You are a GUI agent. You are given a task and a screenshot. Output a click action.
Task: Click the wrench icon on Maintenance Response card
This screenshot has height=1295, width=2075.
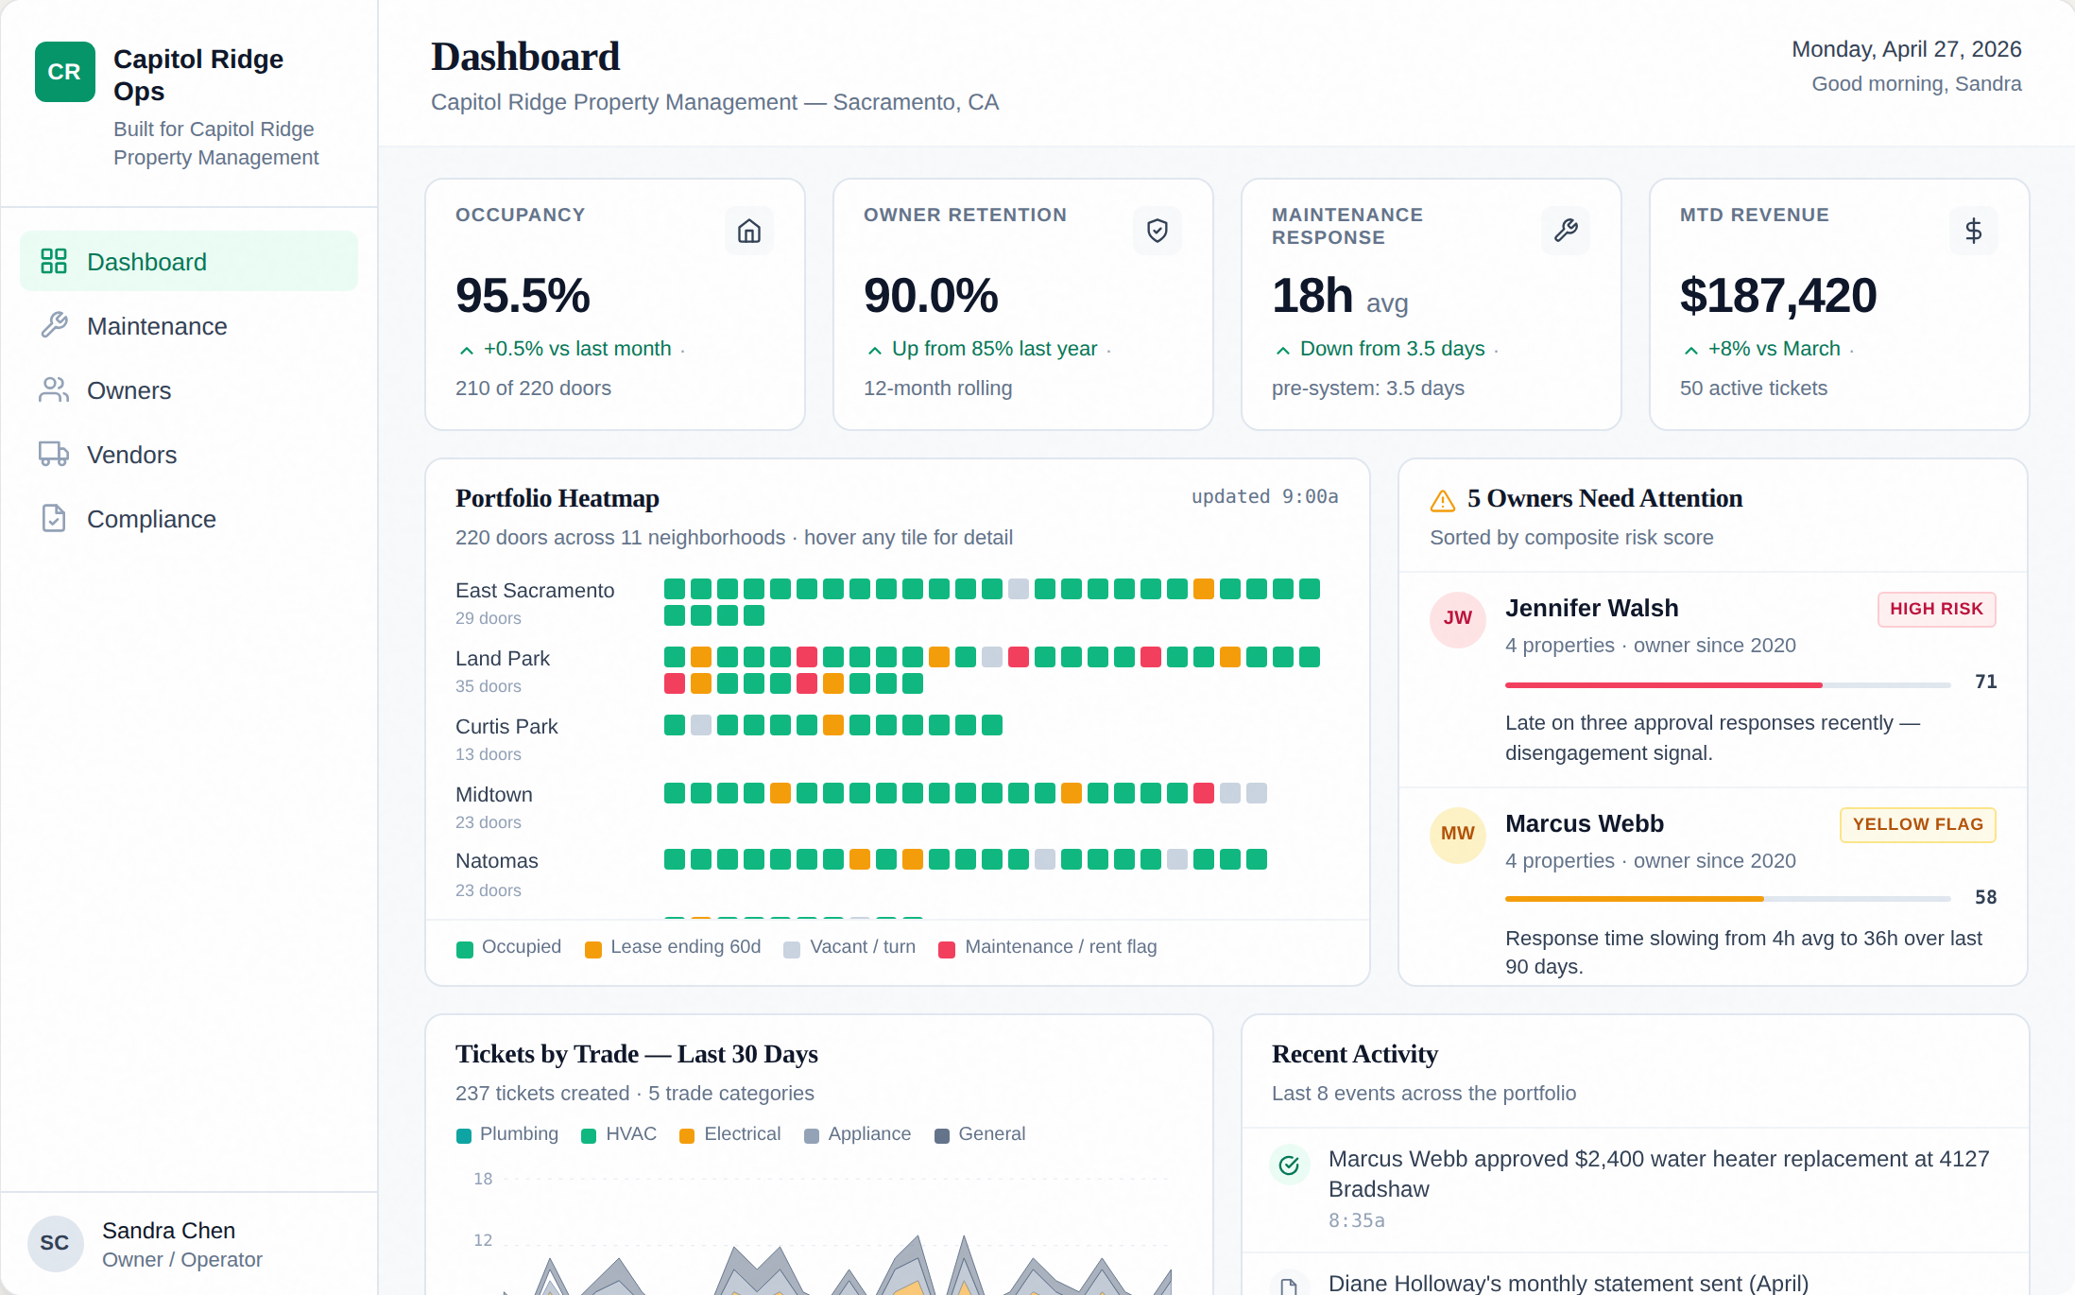[1565, 230]
